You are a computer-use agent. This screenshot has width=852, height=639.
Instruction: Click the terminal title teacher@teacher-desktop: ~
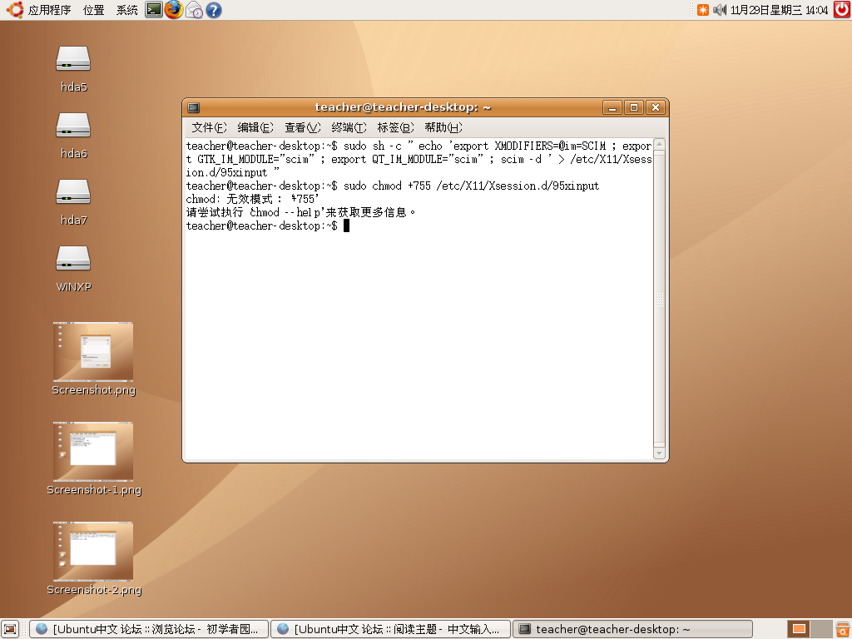coord(403,107)
